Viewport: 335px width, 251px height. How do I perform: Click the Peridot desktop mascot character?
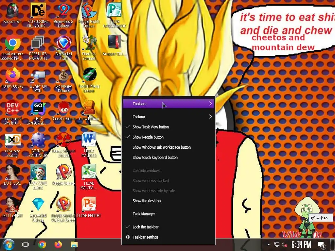coord(307,218)
